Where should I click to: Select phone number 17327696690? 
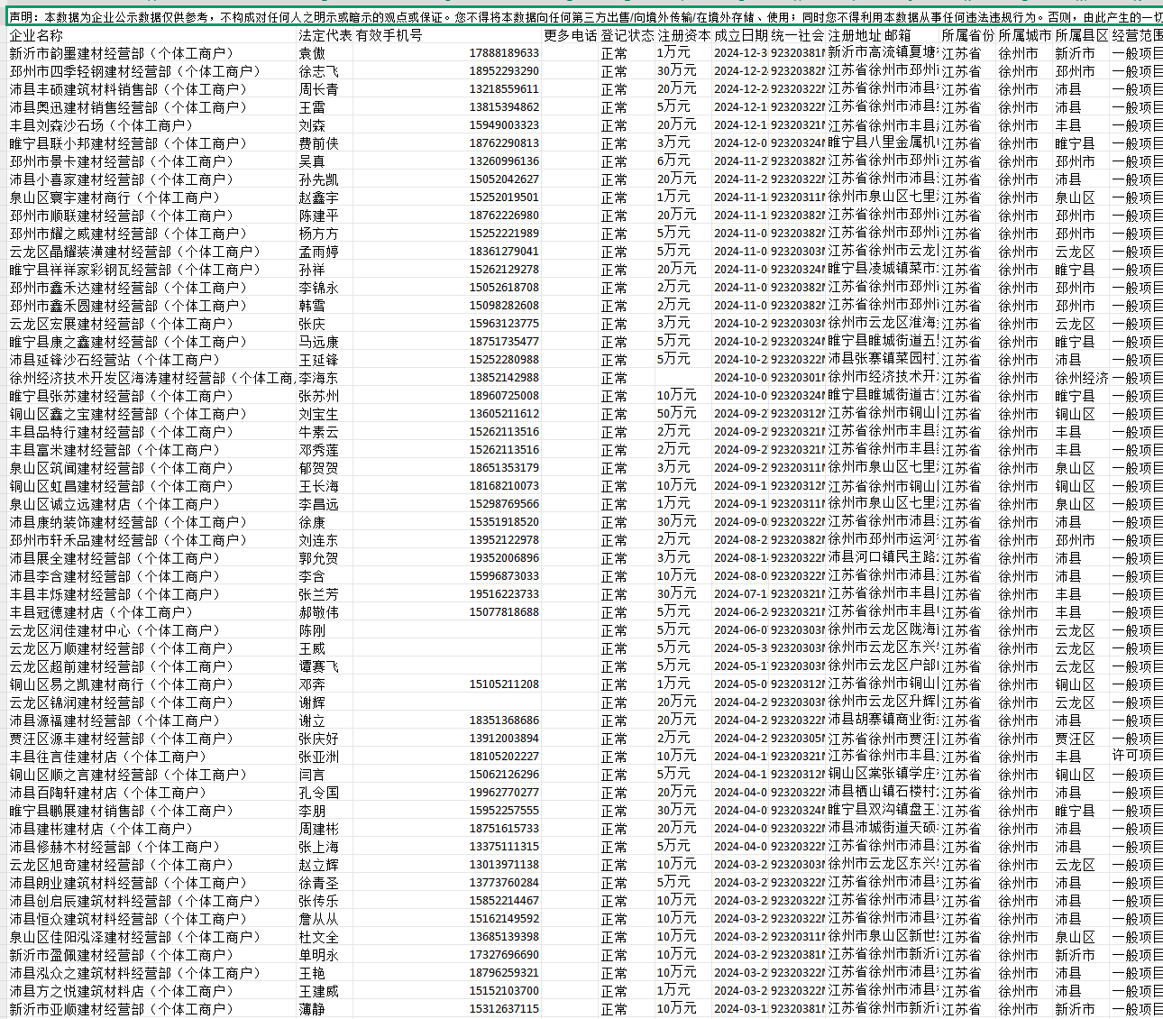(x=503, y=955)
